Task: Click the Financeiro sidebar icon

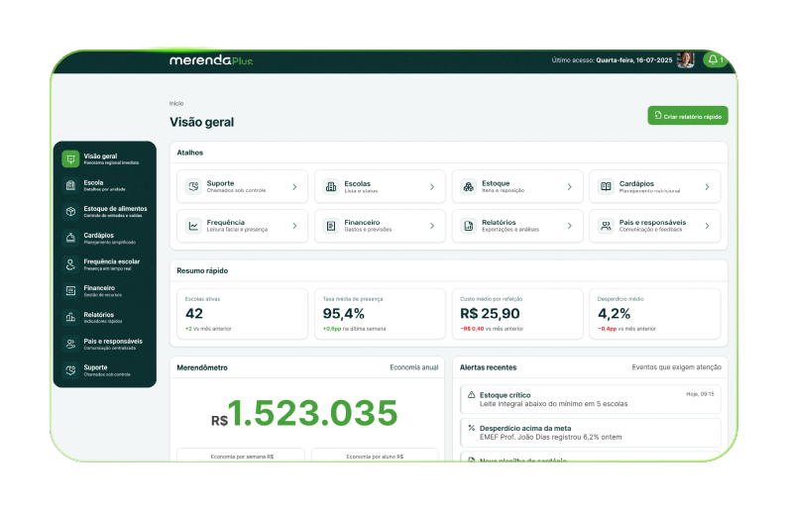Action: (x=70, y=290)
